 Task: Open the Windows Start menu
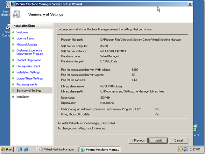(7, 150)
